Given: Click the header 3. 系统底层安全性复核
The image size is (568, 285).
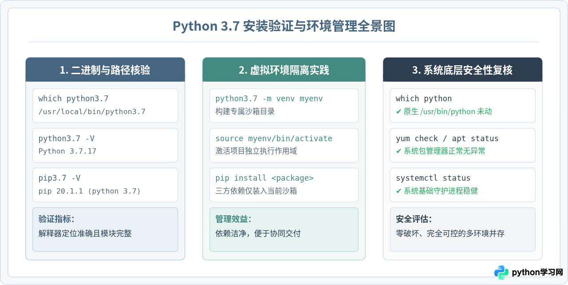Looking at the screenshot, I should point(462,70).
